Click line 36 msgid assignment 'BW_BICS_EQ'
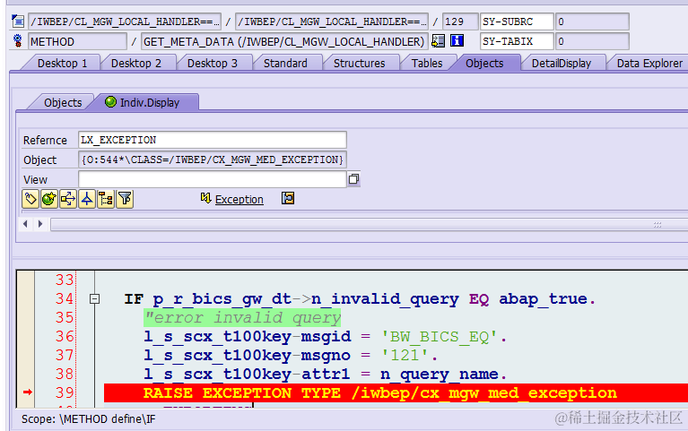688x431 pixels. pos(325,337)
